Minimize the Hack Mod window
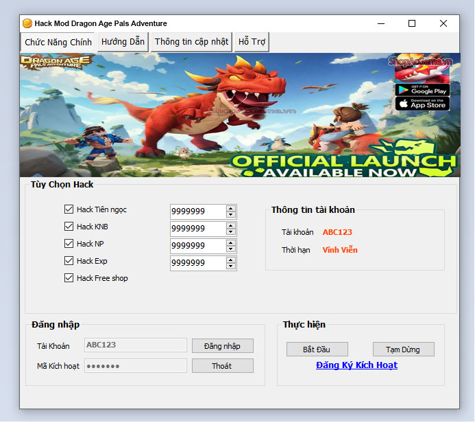Screen dimensions: 475x423 [x=381, y=23]
